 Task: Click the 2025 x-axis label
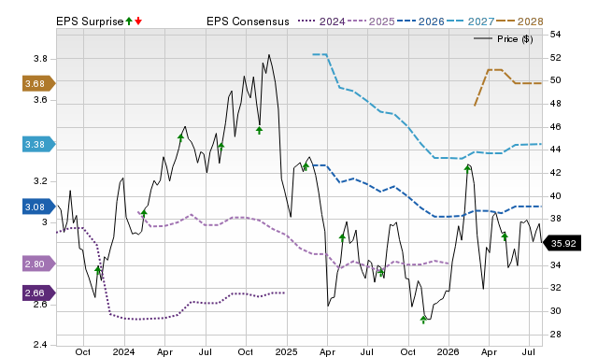point(286,351)
